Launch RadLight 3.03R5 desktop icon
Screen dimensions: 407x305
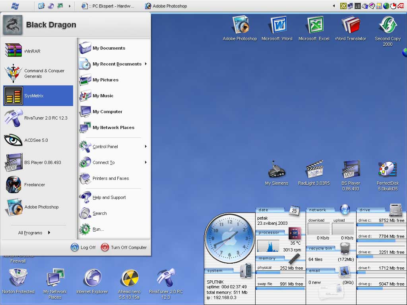(314, 170)
